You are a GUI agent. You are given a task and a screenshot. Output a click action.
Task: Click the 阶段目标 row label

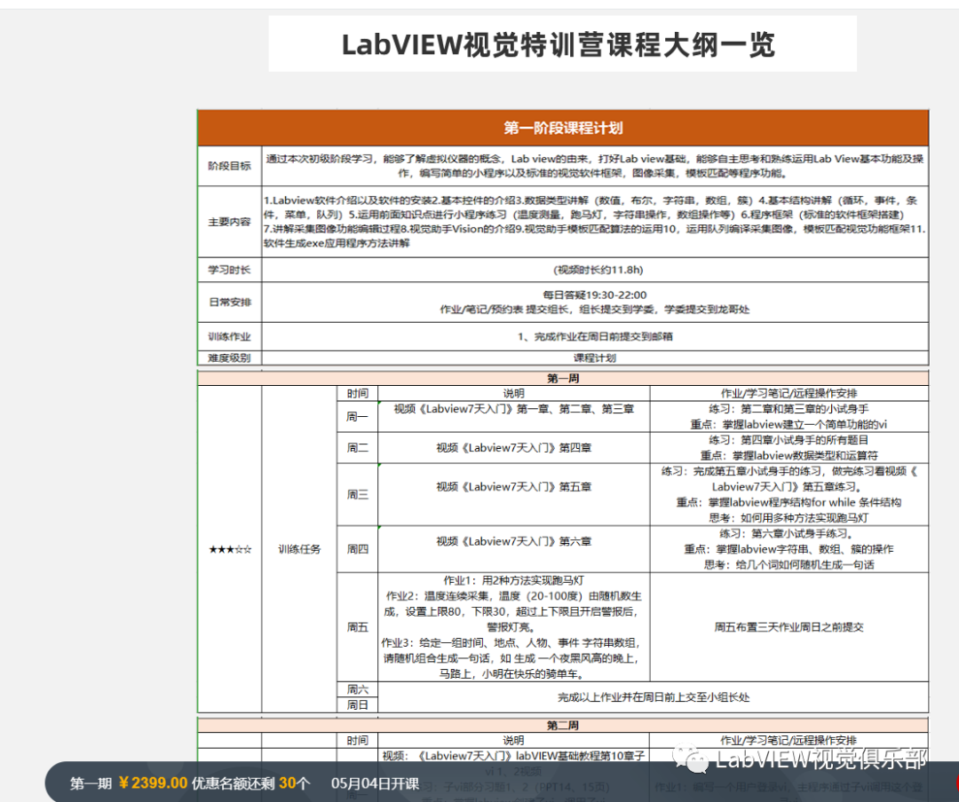[229, 166]
